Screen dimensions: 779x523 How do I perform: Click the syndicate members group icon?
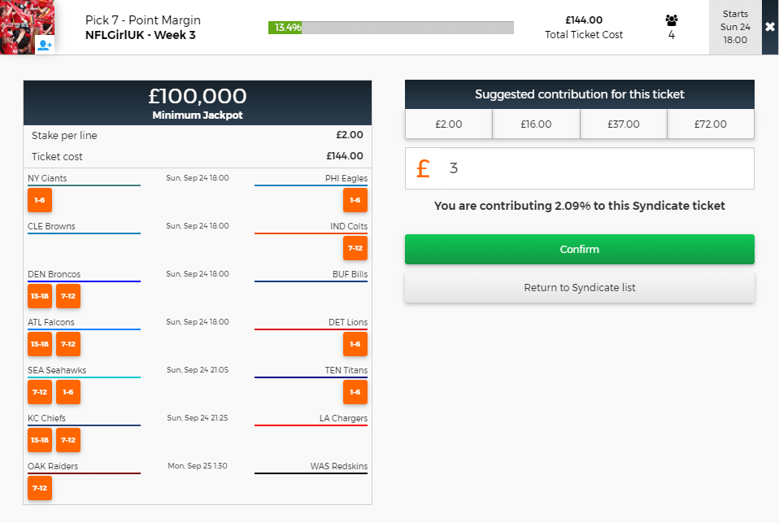point(671,20)
